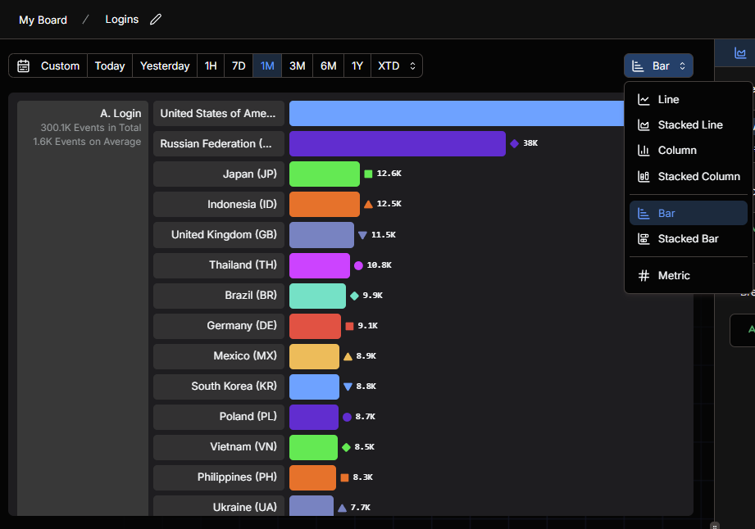
Task: Switch the time range to 3M
Action: coord(297,66)
